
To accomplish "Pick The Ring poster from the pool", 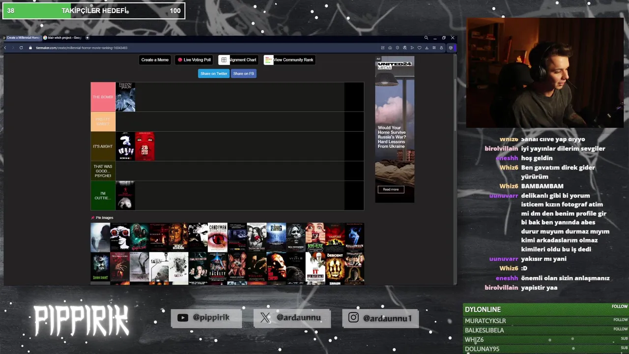I will coord(276,237).
